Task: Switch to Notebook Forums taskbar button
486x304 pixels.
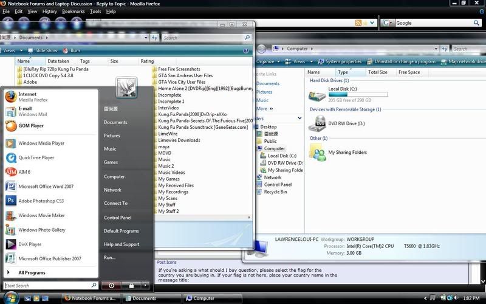Action: (90, 298)
